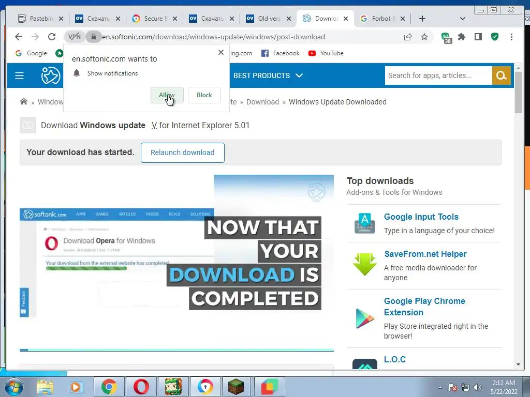This screenshot has height=397, width=530.
Task: Open Chrome from the taskbar
Action: pyautogui.click(x=109, y=387)
